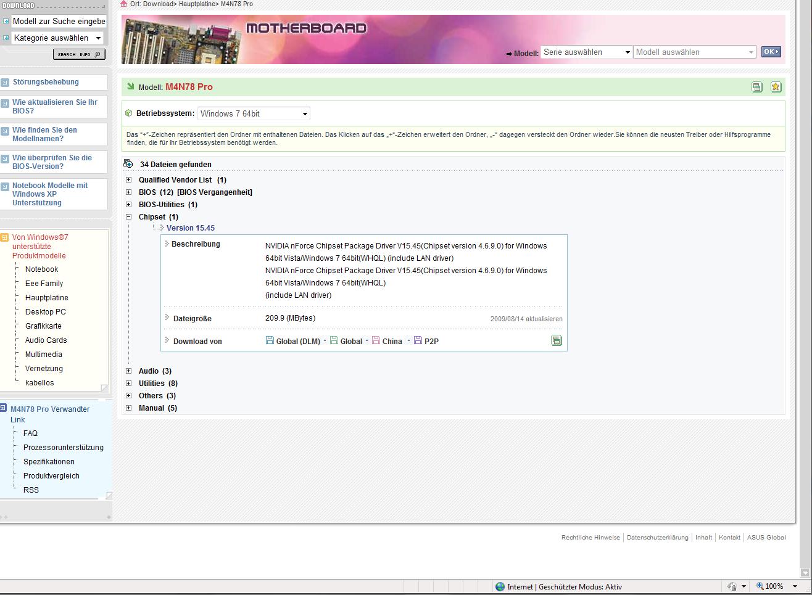This screenshot has width=812, height=595.
Task: Click the print icon beside M4N78 Pro title
Action: coord(757,87)
